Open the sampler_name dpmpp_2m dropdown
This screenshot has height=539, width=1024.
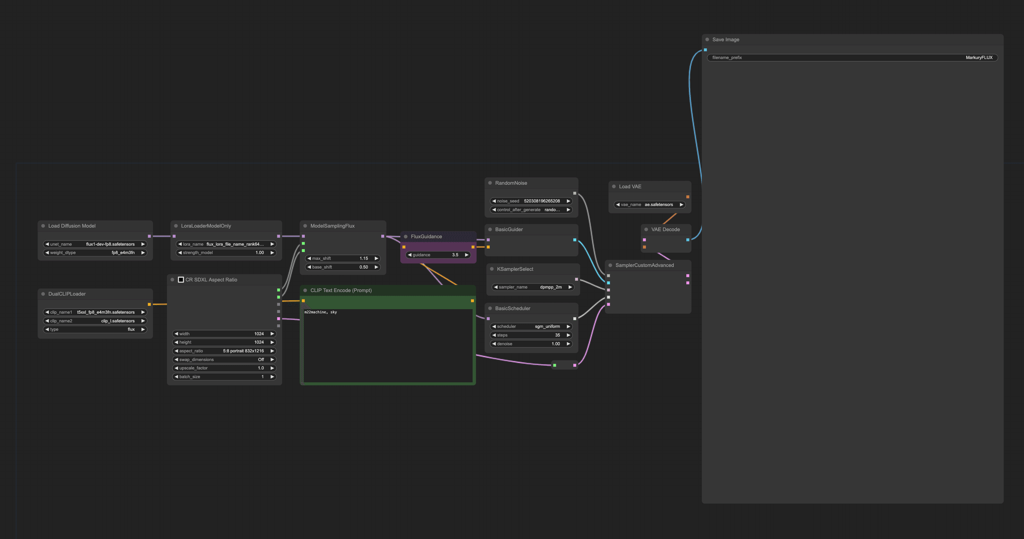(533, 287)
